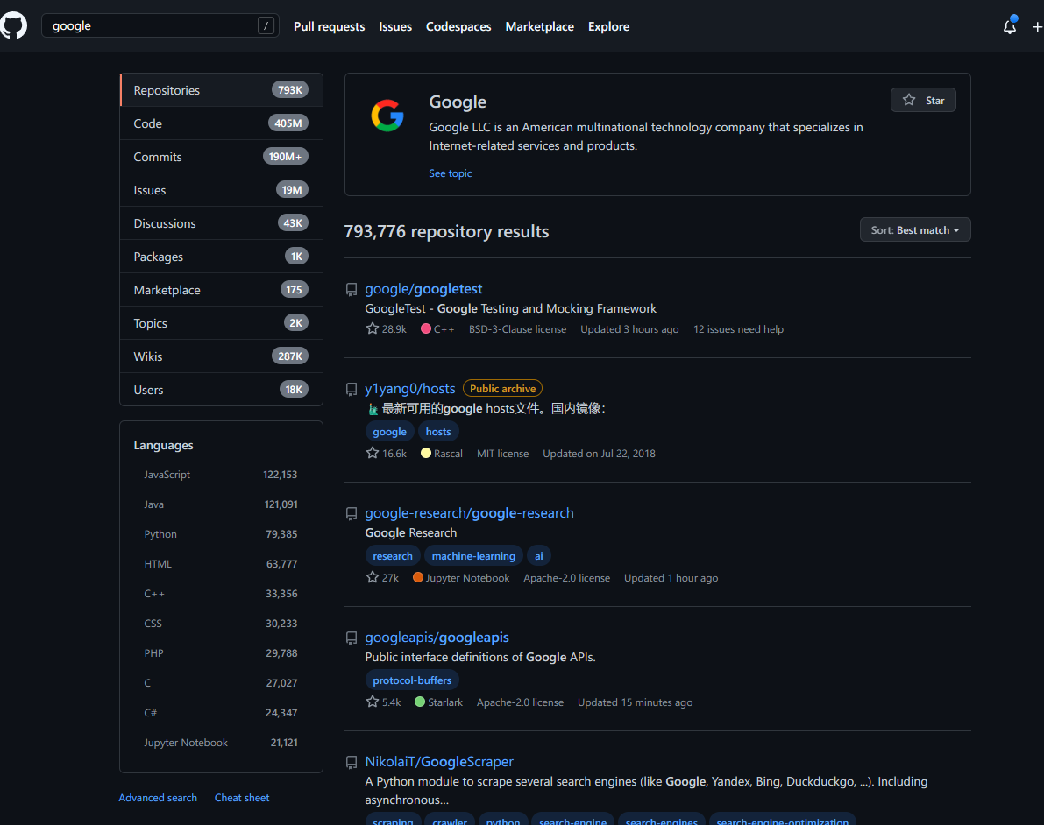Click the slash shortcut key in search box
The width and height of the screenshot is (1044, 825).
pyautogui.click(x=266, y=26)
